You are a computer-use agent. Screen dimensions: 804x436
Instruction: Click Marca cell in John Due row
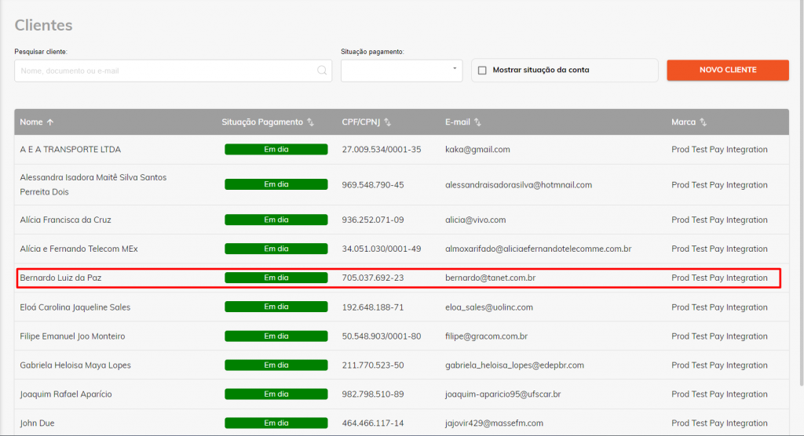coord(719,423)
